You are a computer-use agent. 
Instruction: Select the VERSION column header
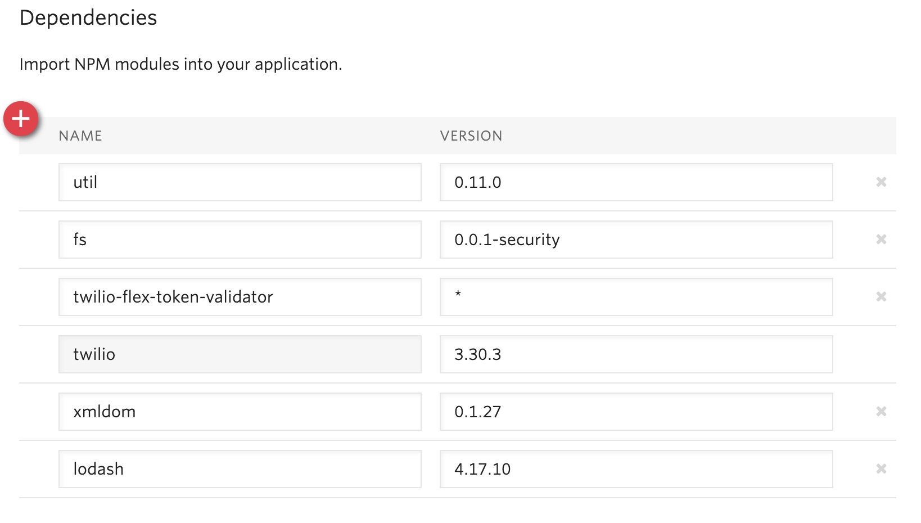tap(471, 136)
